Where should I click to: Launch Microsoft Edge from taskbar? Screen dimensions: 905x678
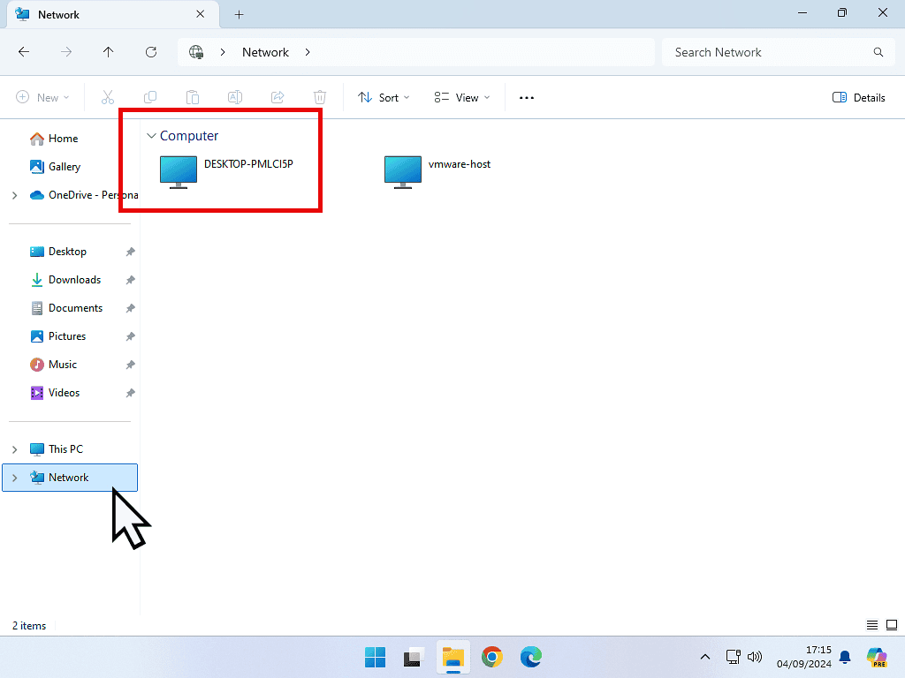531,657
